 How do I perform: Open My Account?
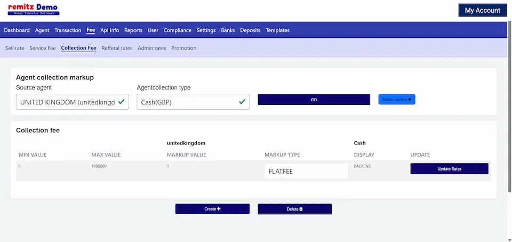pos(482,10)
